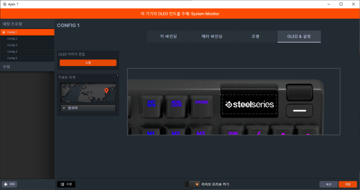360x190 pixels.
Task: Open the Config 4 profile
Action: [x=27, y=52]
